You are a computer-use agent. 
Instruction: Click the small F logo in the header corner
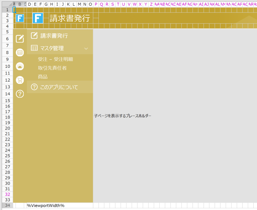(x=20, y=18)
